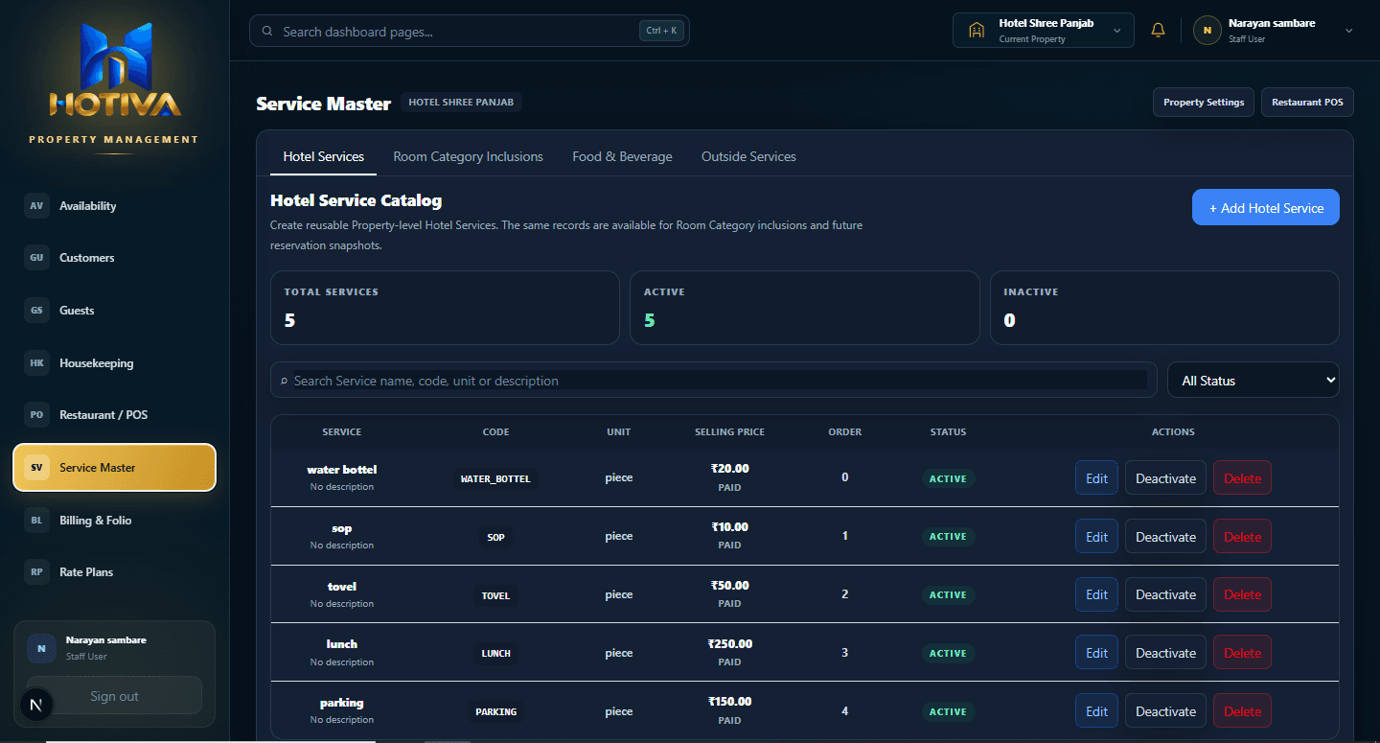1380x743 pixels.
Task: Open Availability via the AV sidebar icon
Action: click(x=36, y=205)
